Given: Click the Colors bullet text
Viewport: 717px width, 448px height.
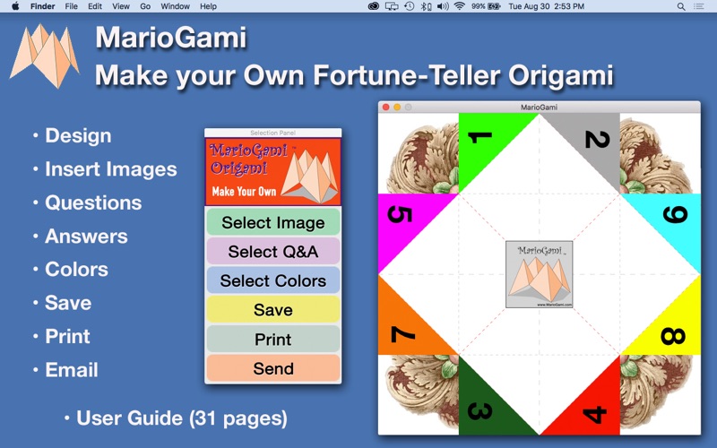Looking at the screenshot, I should click(x=76, y=270).
